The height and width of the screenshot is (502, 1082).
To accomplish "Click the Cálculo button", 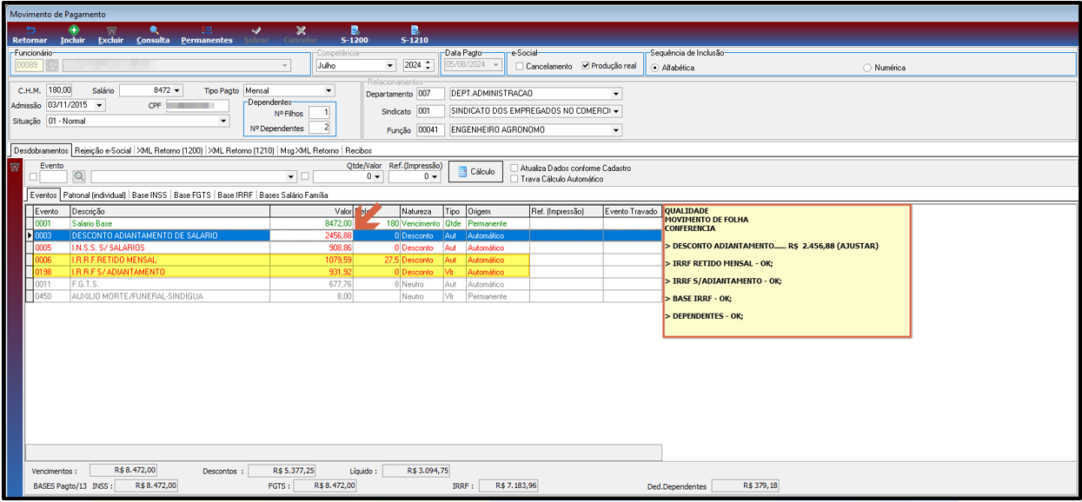I will tap(475, 171).
